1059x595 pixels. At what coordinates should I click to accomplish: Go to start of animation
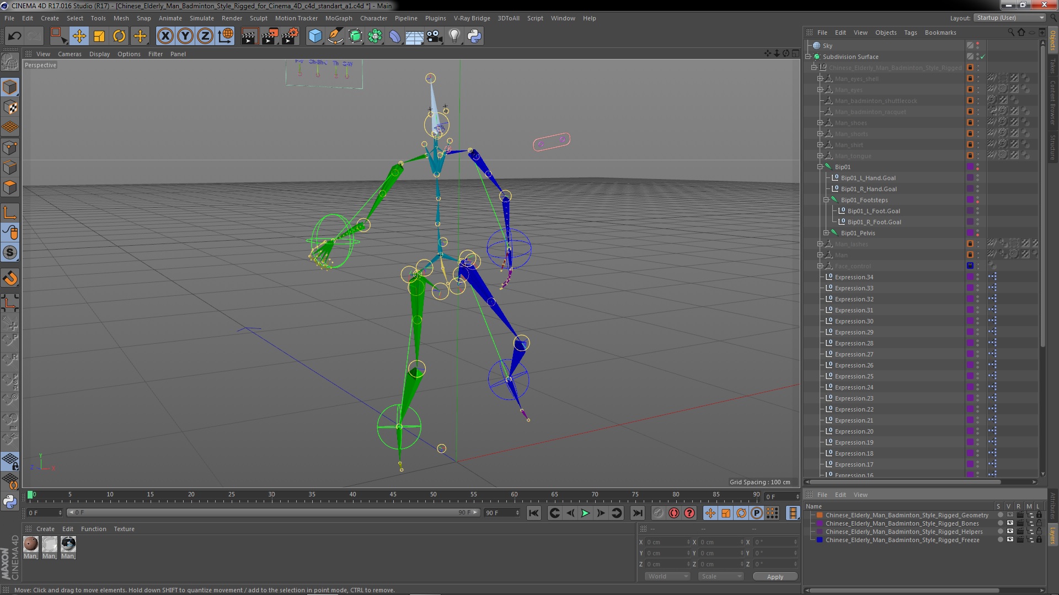533,513
